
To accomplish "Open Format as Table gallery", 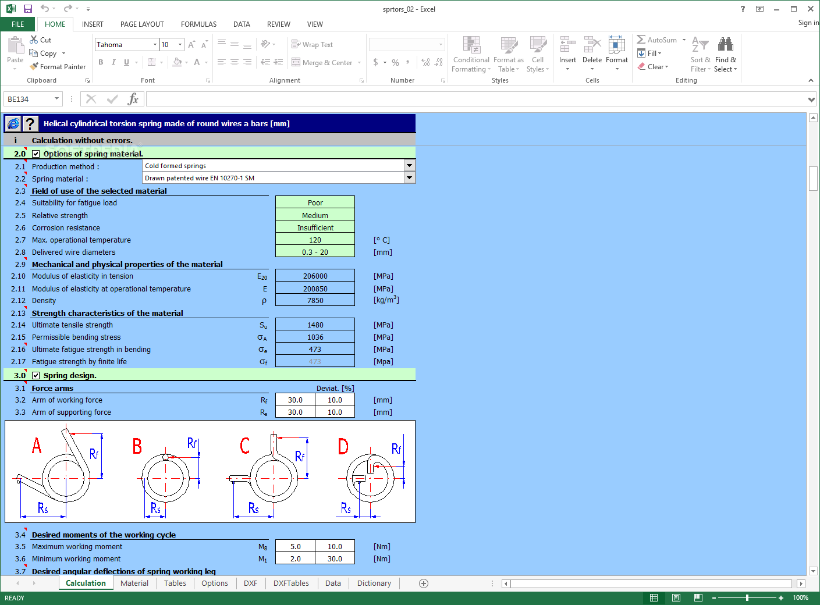I will click(x=509, y=54).
